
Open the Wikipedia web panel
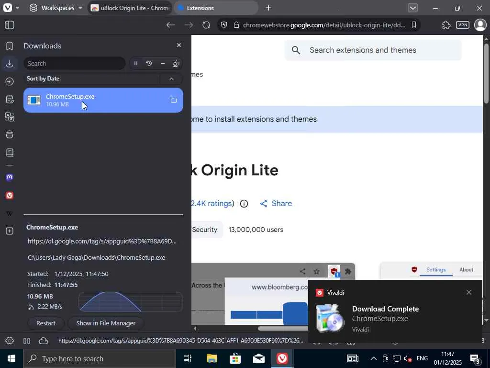click(10, 213)
